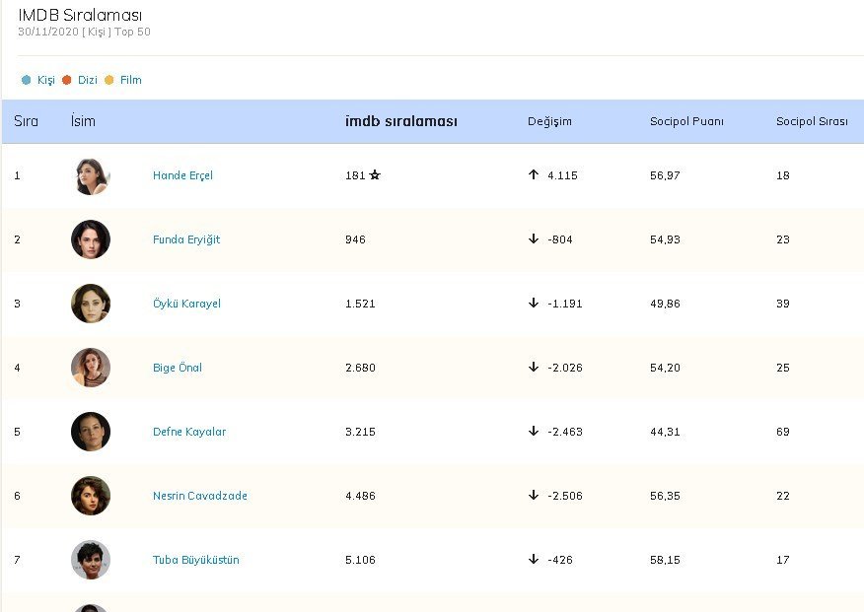Sort by imdb sıralaması column header
This screenshot has width=864, height=612.
(400, 121)
